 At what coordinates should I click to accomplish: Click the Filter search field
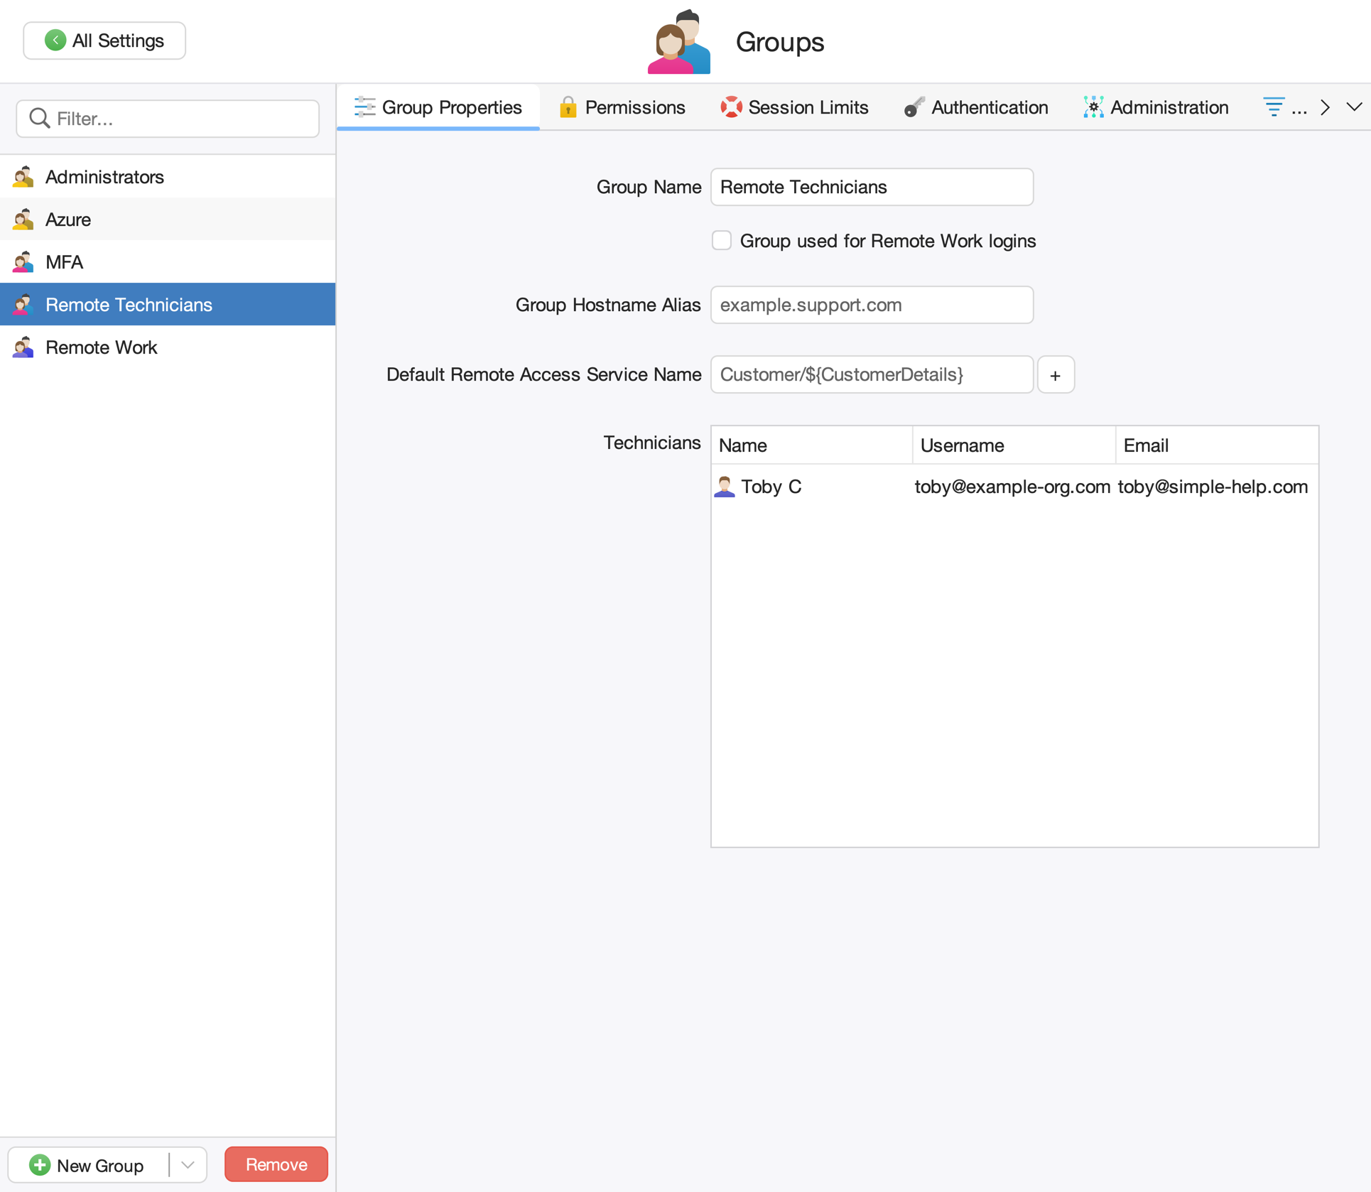[168, 119]
